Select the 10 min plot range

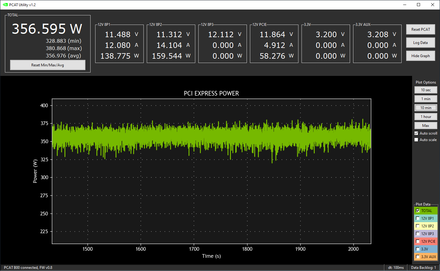426,108
